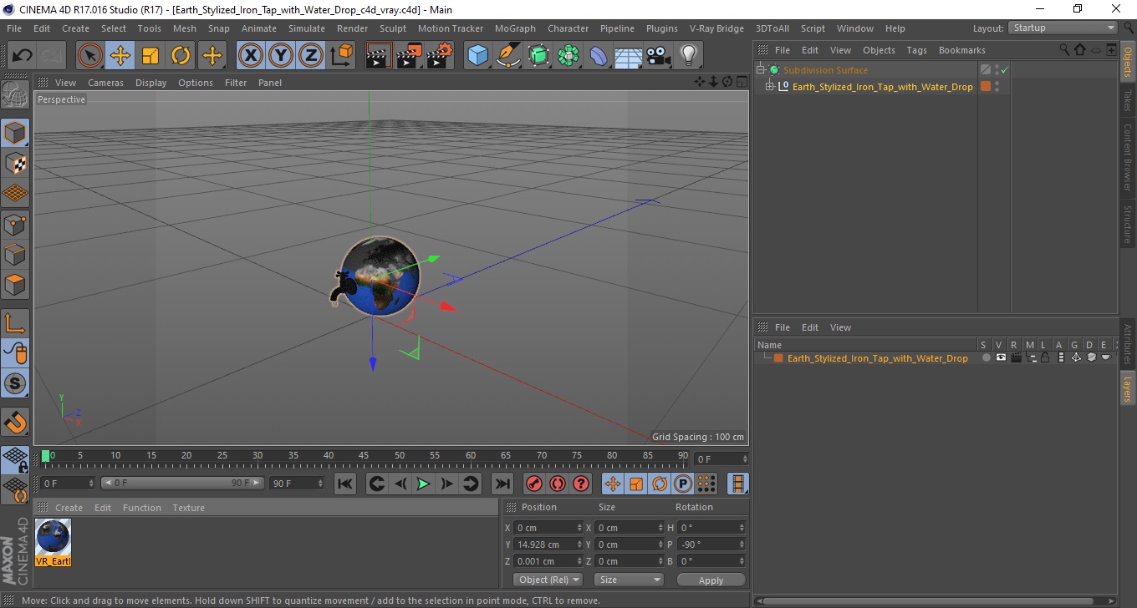The height and width of the screenshot is (608, 1137).
Task: Toggle Enable Snap magnet
Action: click(15, 421)
